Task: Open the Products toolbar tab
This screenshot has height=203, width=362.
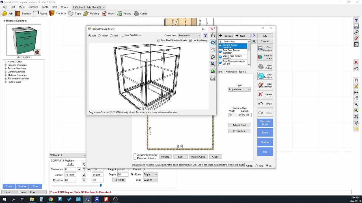Action: click(58, 13)
